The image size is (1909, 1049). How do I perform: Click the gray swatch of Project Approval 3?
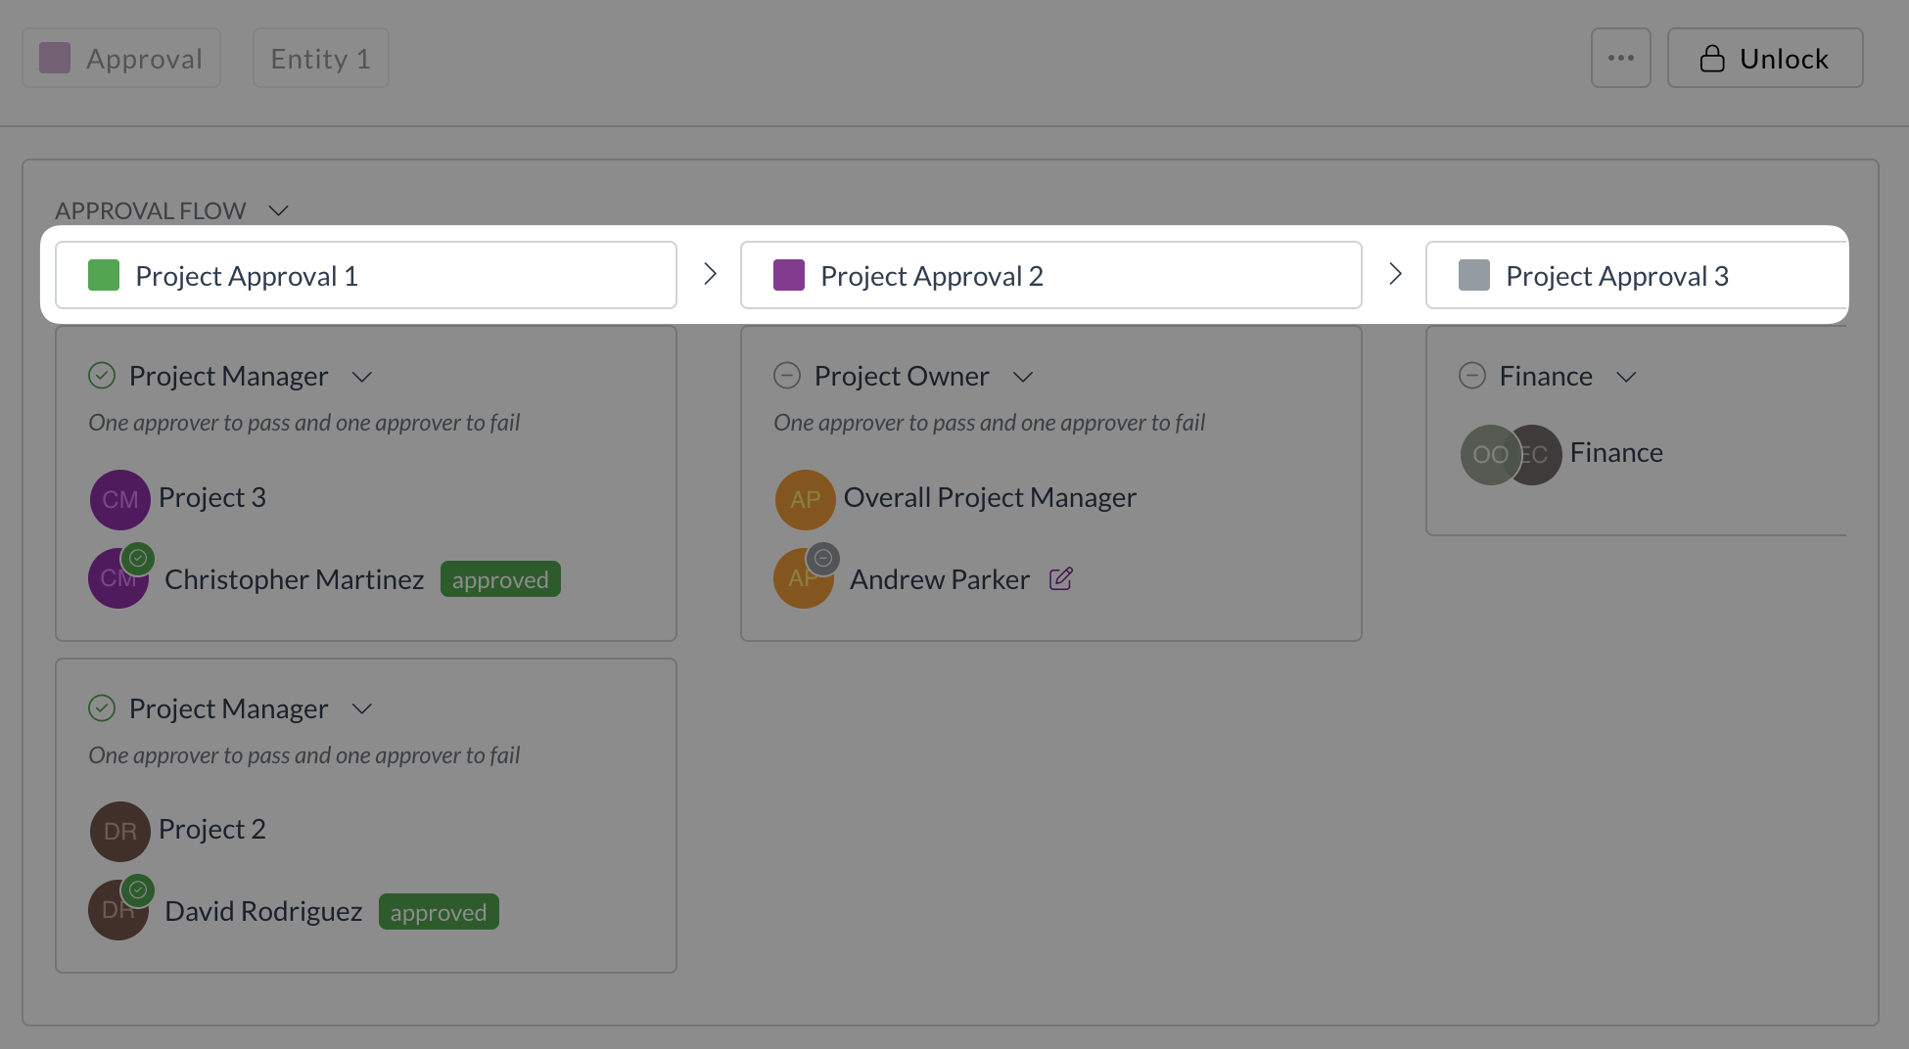tap(1474, 276)
